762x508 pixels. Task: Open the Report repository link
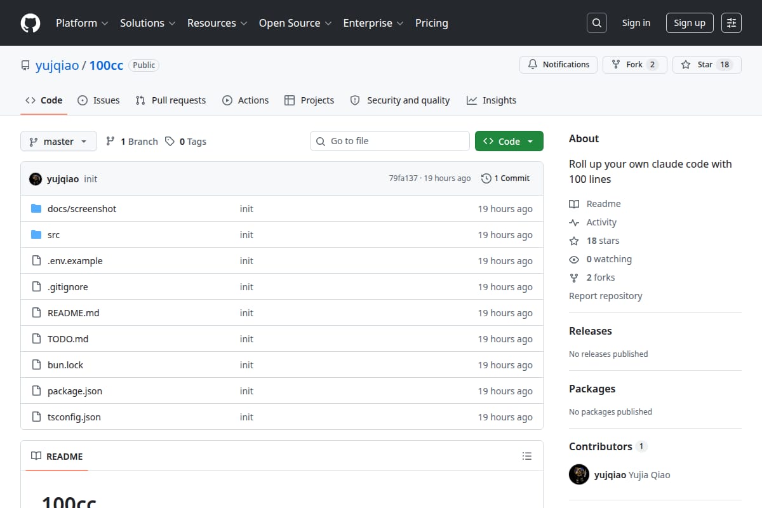[606, 296]
